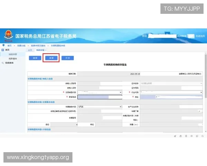This screenshot has height=166, width=207.
Task: Click the zoom magnifier icon in status bar
Action: [x=203, y=136]
